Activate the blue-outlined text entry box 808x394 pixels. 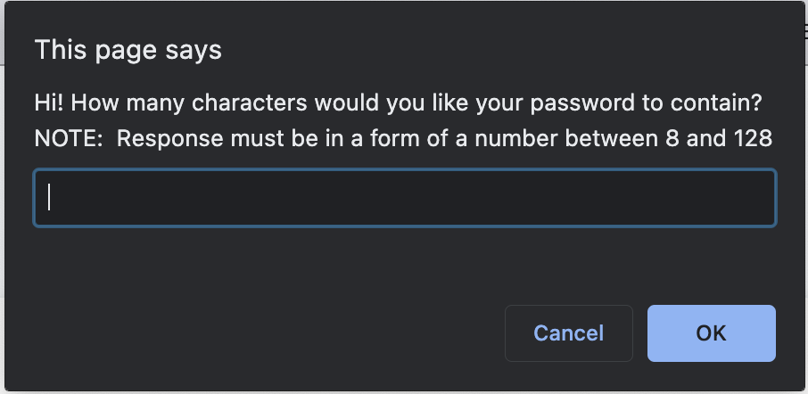click(x=405, y=198)
